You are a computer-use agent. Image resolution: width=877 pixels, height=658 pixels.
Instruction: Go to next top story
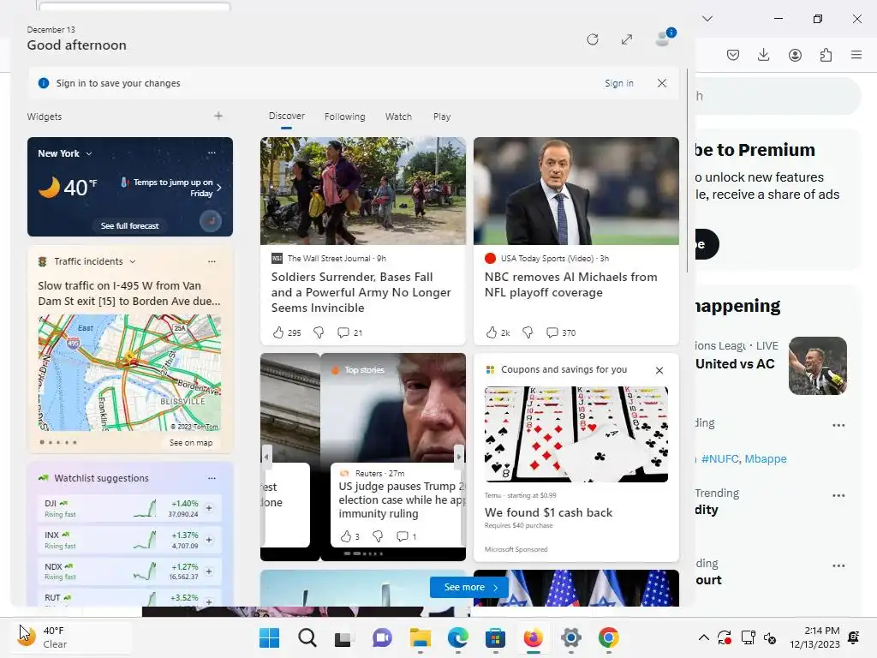pos(459,457)
